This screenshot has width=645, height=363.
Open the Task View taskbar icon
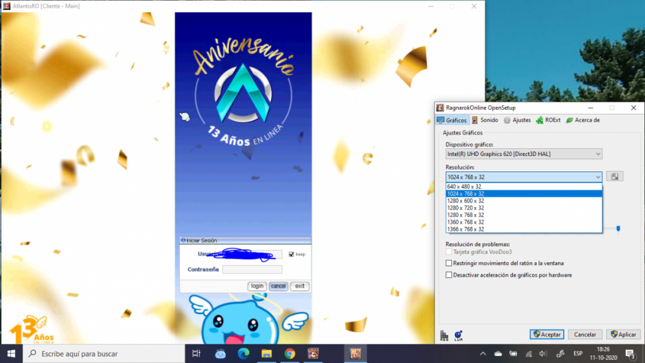click(197, 353)
